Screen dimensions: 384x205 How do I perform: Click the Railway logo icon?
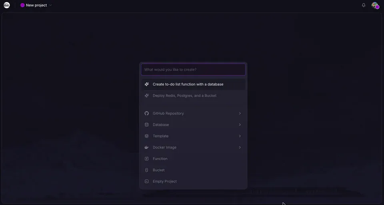tap(7, 5)
